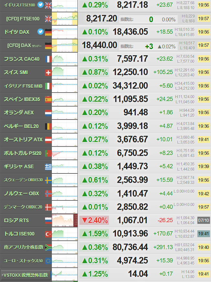Image resolution: width=211 pixels, height=282 pixels.
Task: Click the South Africa flag icon
Action: tap(48, 248)
